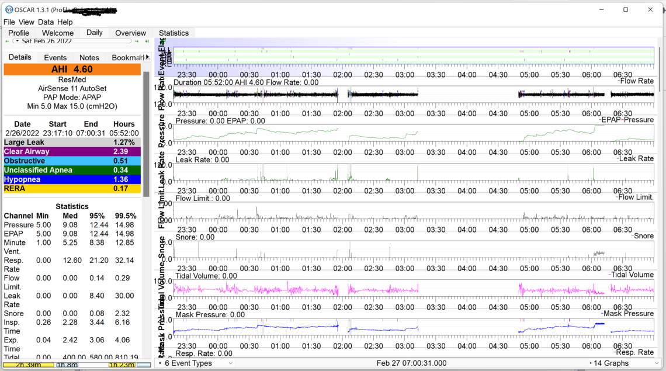This screenshot has height=371, width=666.
Task: Click the AirSense 11 AutoSet device text
Action: point(72,89)
